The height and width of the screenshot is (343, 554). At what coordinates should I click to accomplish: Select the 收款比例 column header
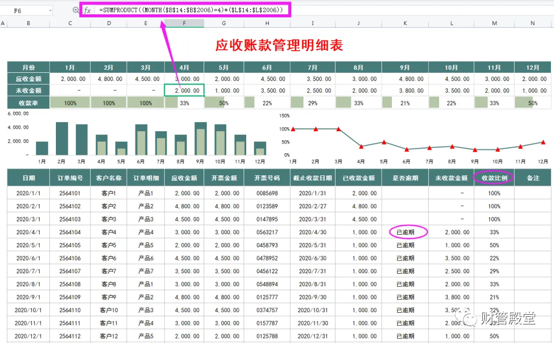point(494,178)
